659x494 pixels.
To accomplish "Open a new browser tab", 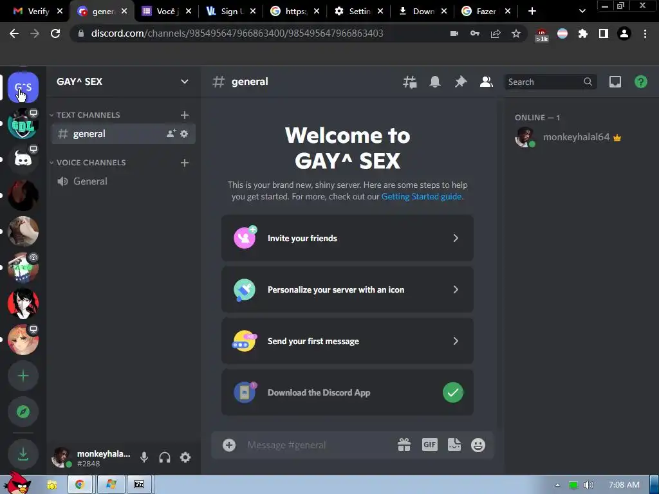I will (x=532, y=12).
